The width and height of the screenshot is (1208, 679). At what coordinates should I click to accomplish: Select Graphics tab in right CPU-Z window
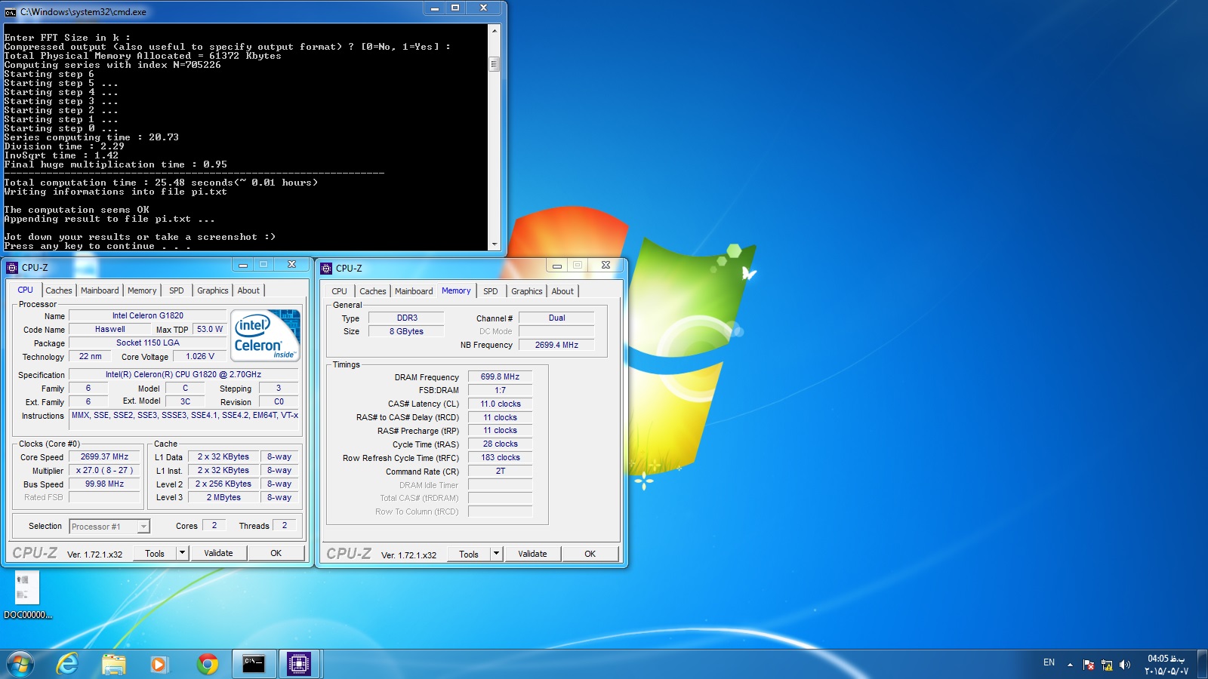(527, 291)
